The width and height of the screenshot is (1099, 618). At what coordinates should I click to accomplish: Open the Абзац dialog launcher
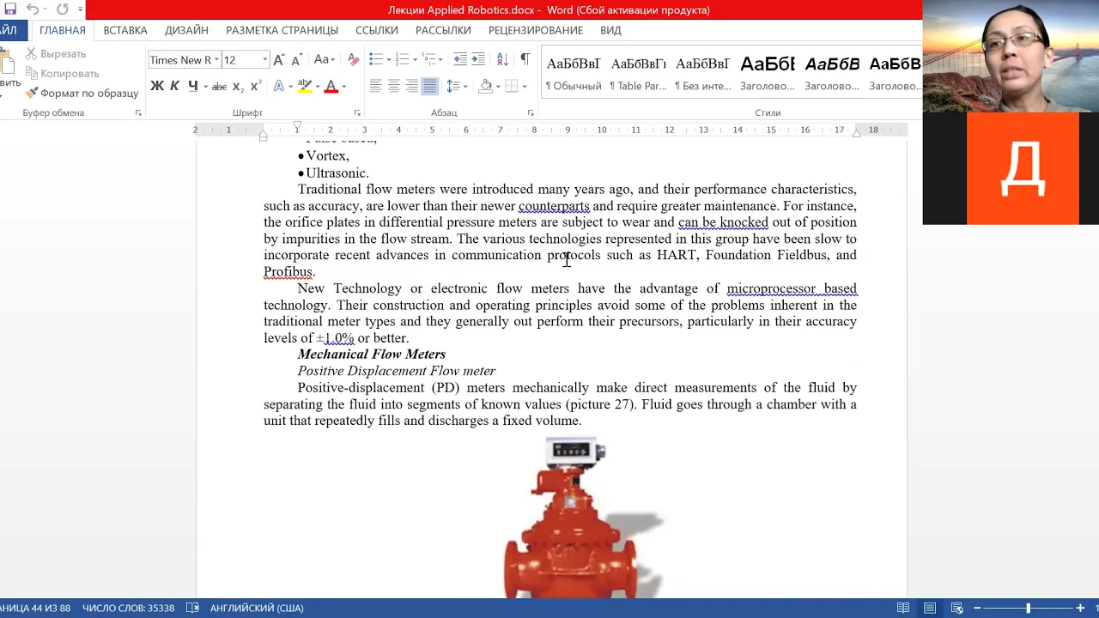[531, 113]
